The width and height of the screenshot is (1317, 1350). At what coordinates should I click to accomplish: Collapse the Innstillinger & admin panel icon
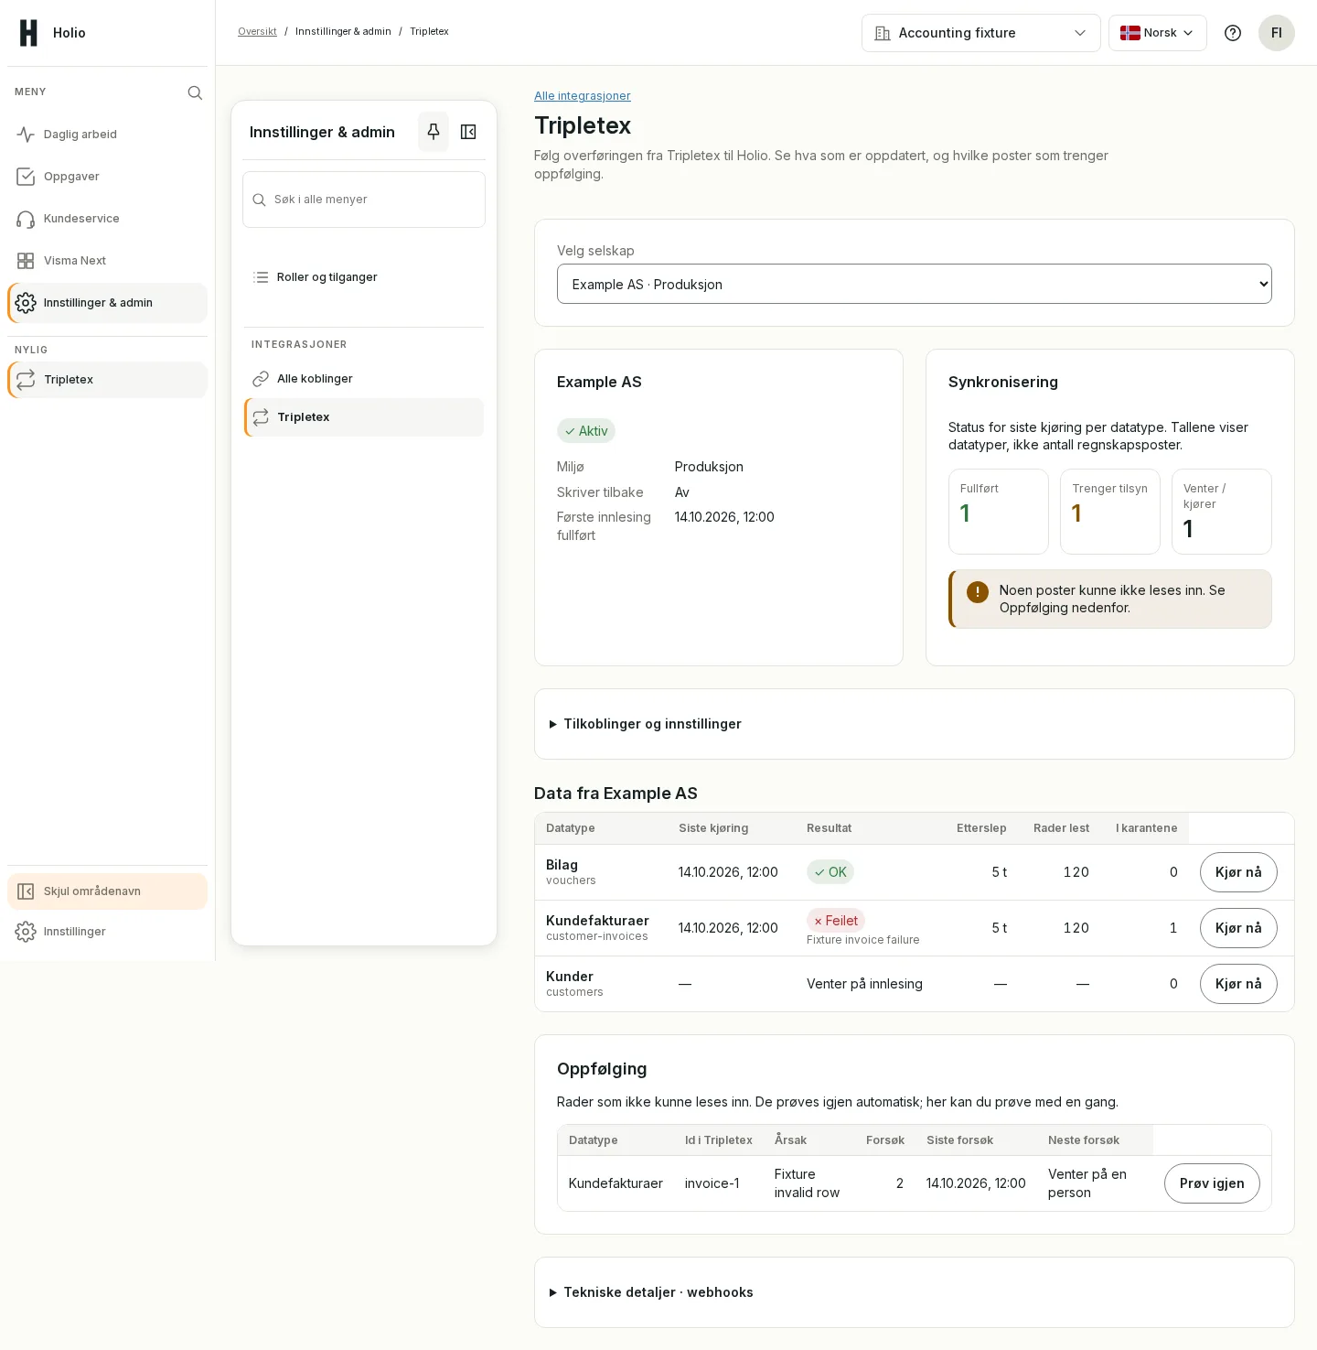pyautogui.click(x=468, y=132)
